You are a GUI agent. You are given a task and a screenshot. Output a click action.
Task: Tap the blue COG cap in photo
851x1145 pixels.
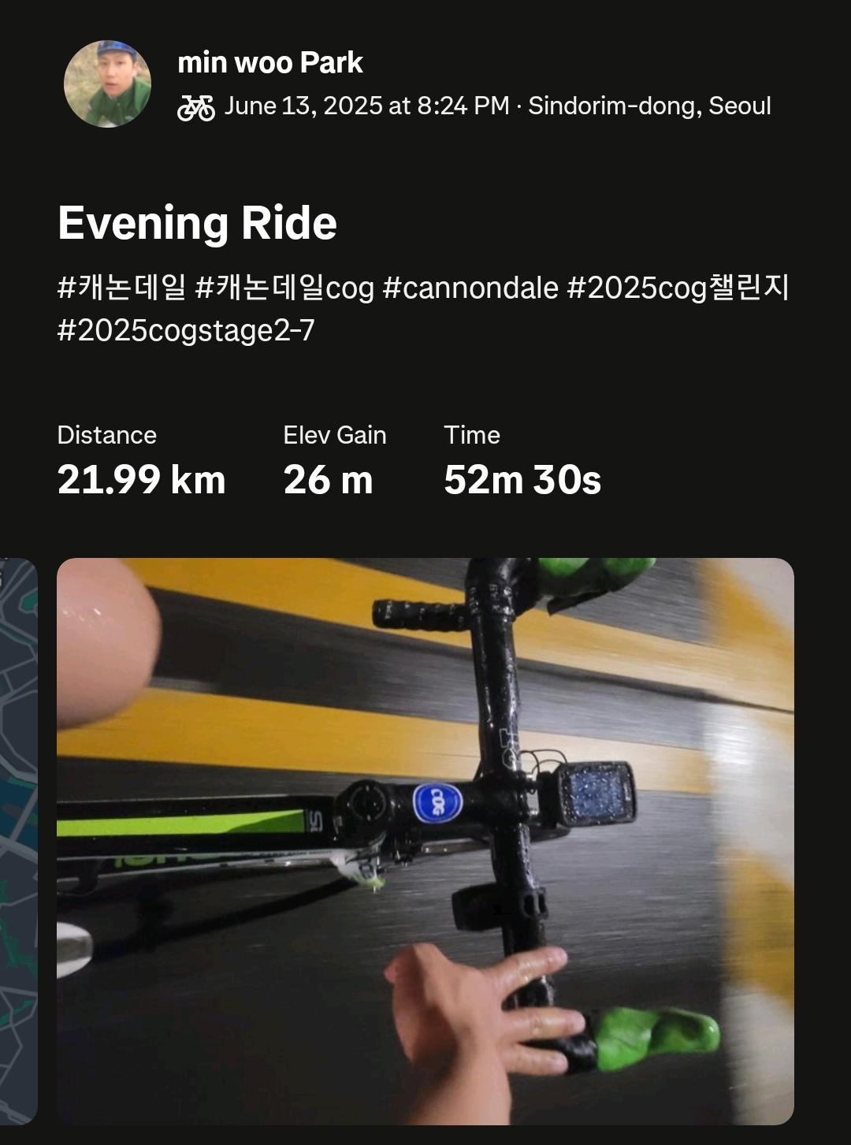coord(437,803)
